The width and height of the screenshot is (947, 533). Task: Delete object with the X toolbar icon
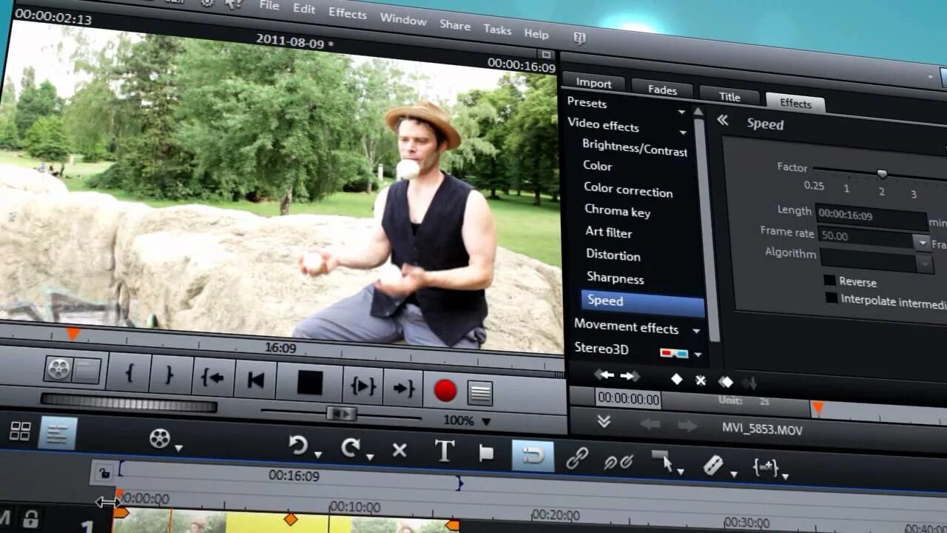point(400,450)
